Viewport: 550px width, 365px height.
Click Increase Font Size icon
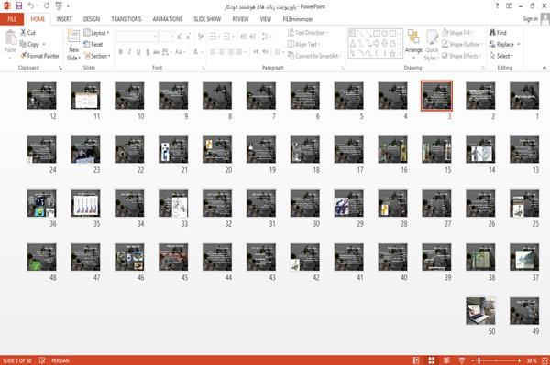pyautogui.click(x=180, y=37)
